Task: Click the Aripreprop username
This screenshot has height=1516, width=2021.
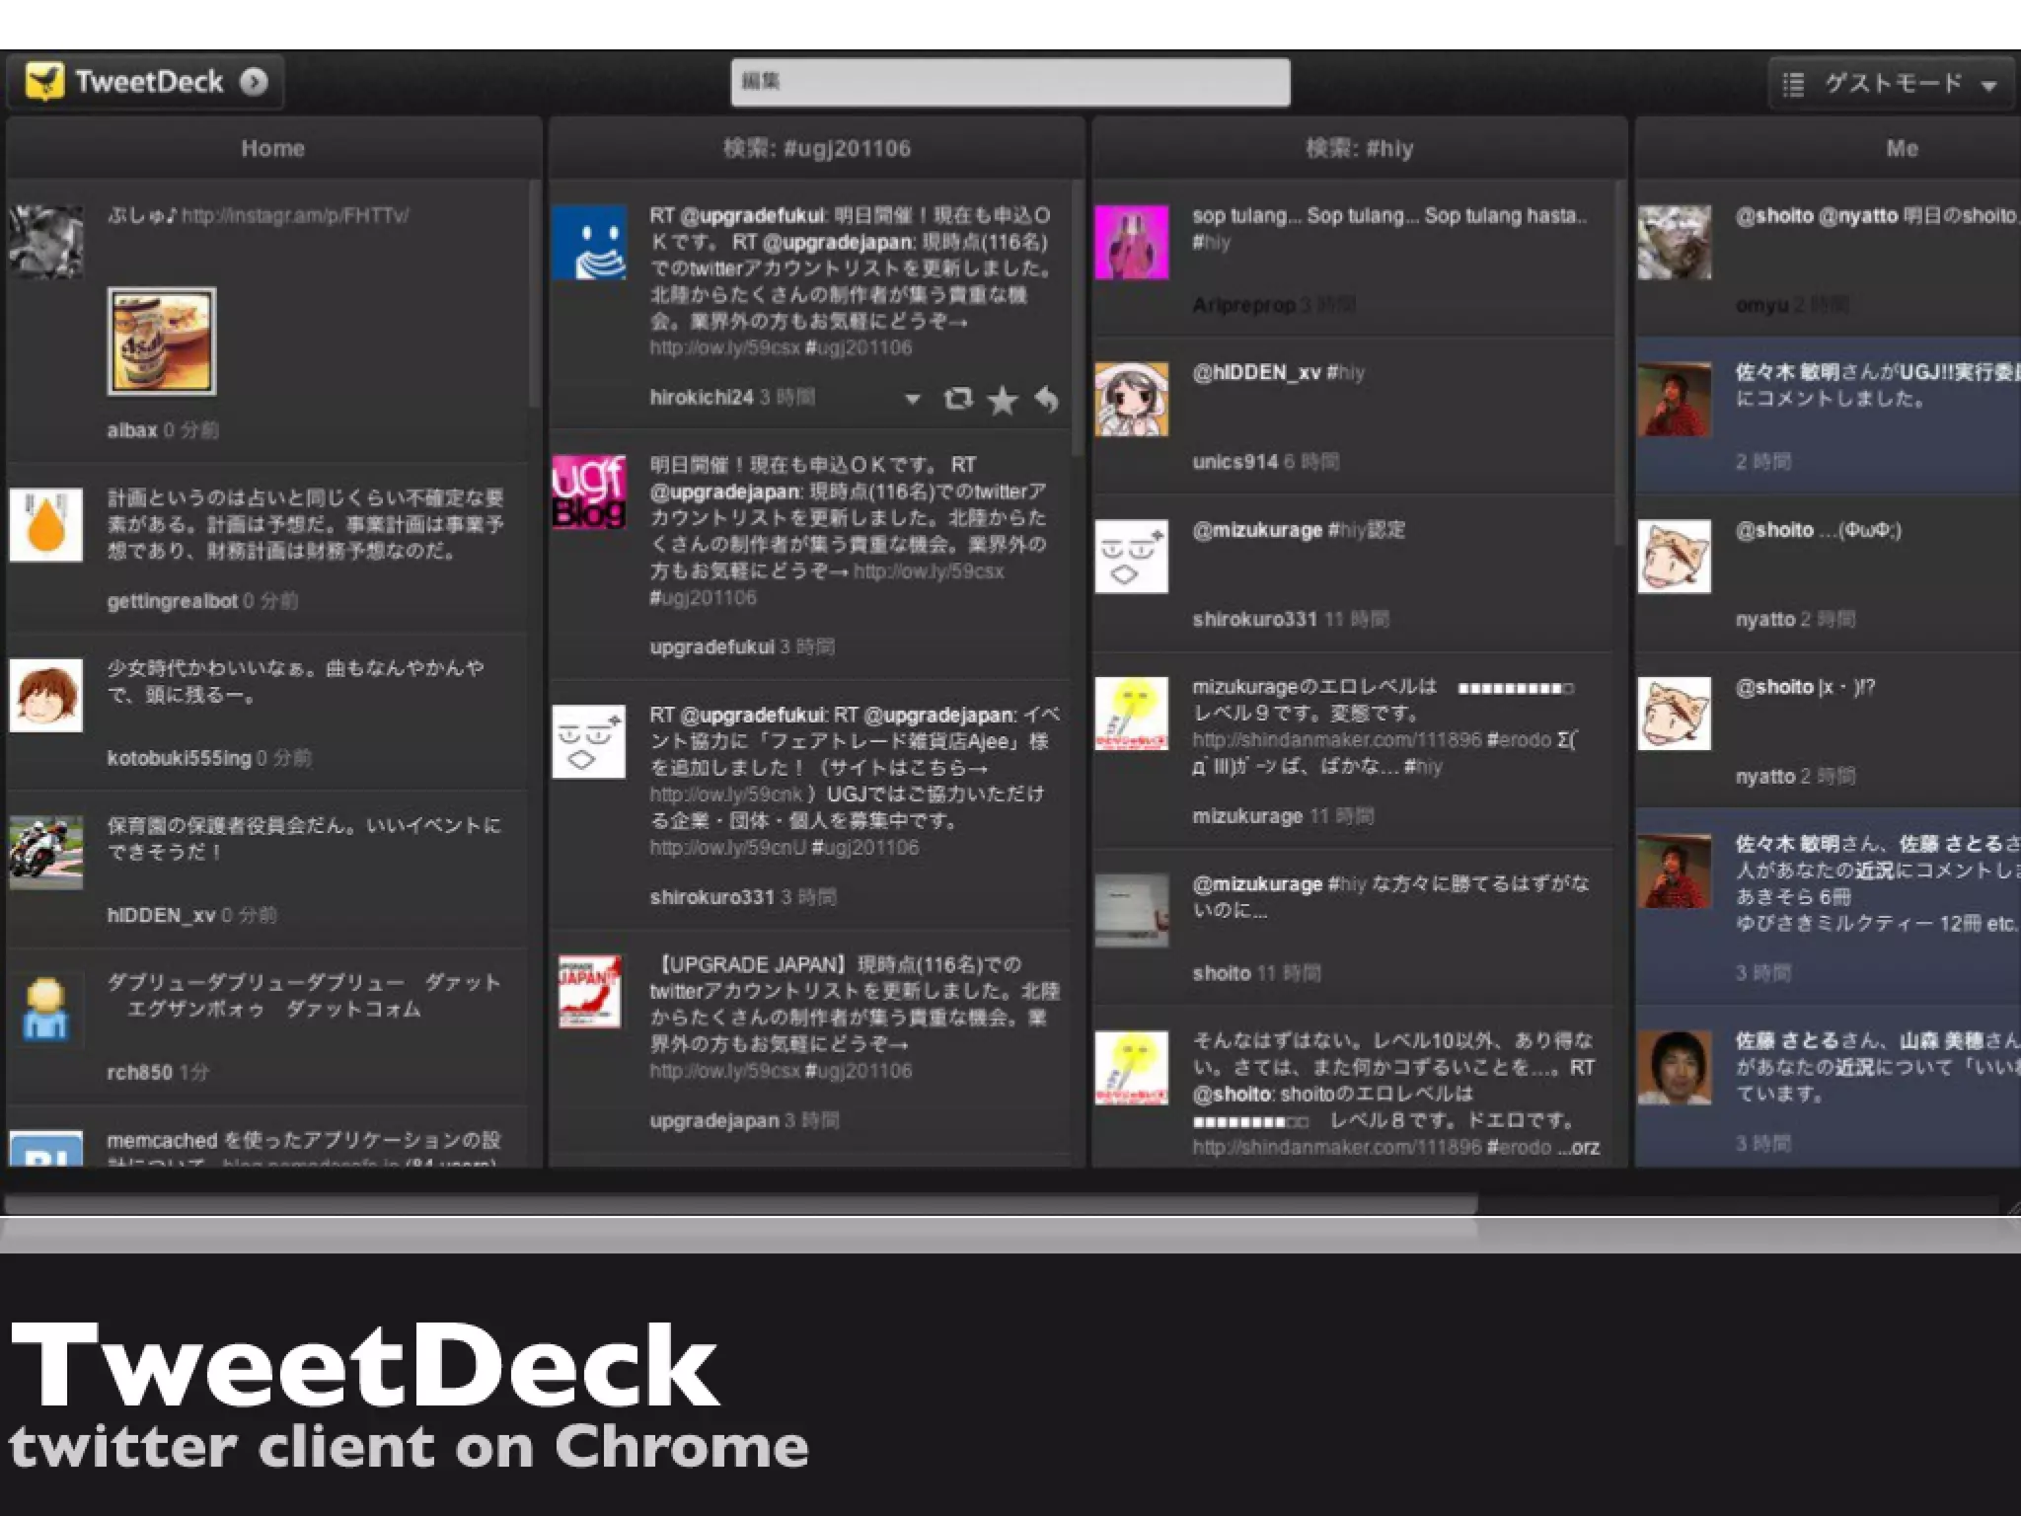Action: tap(1242, 305)
